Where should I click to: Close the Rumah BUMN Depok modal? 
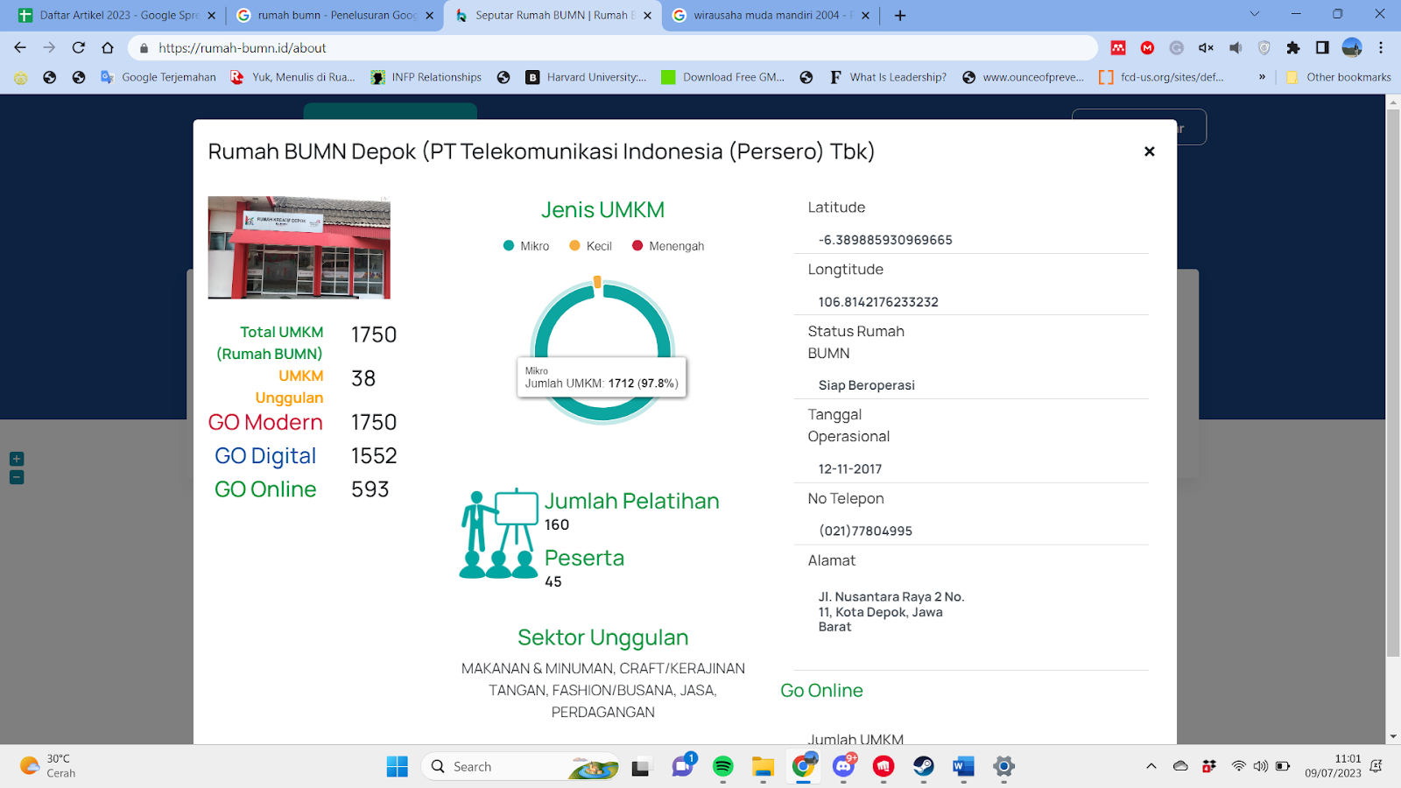1149,151
